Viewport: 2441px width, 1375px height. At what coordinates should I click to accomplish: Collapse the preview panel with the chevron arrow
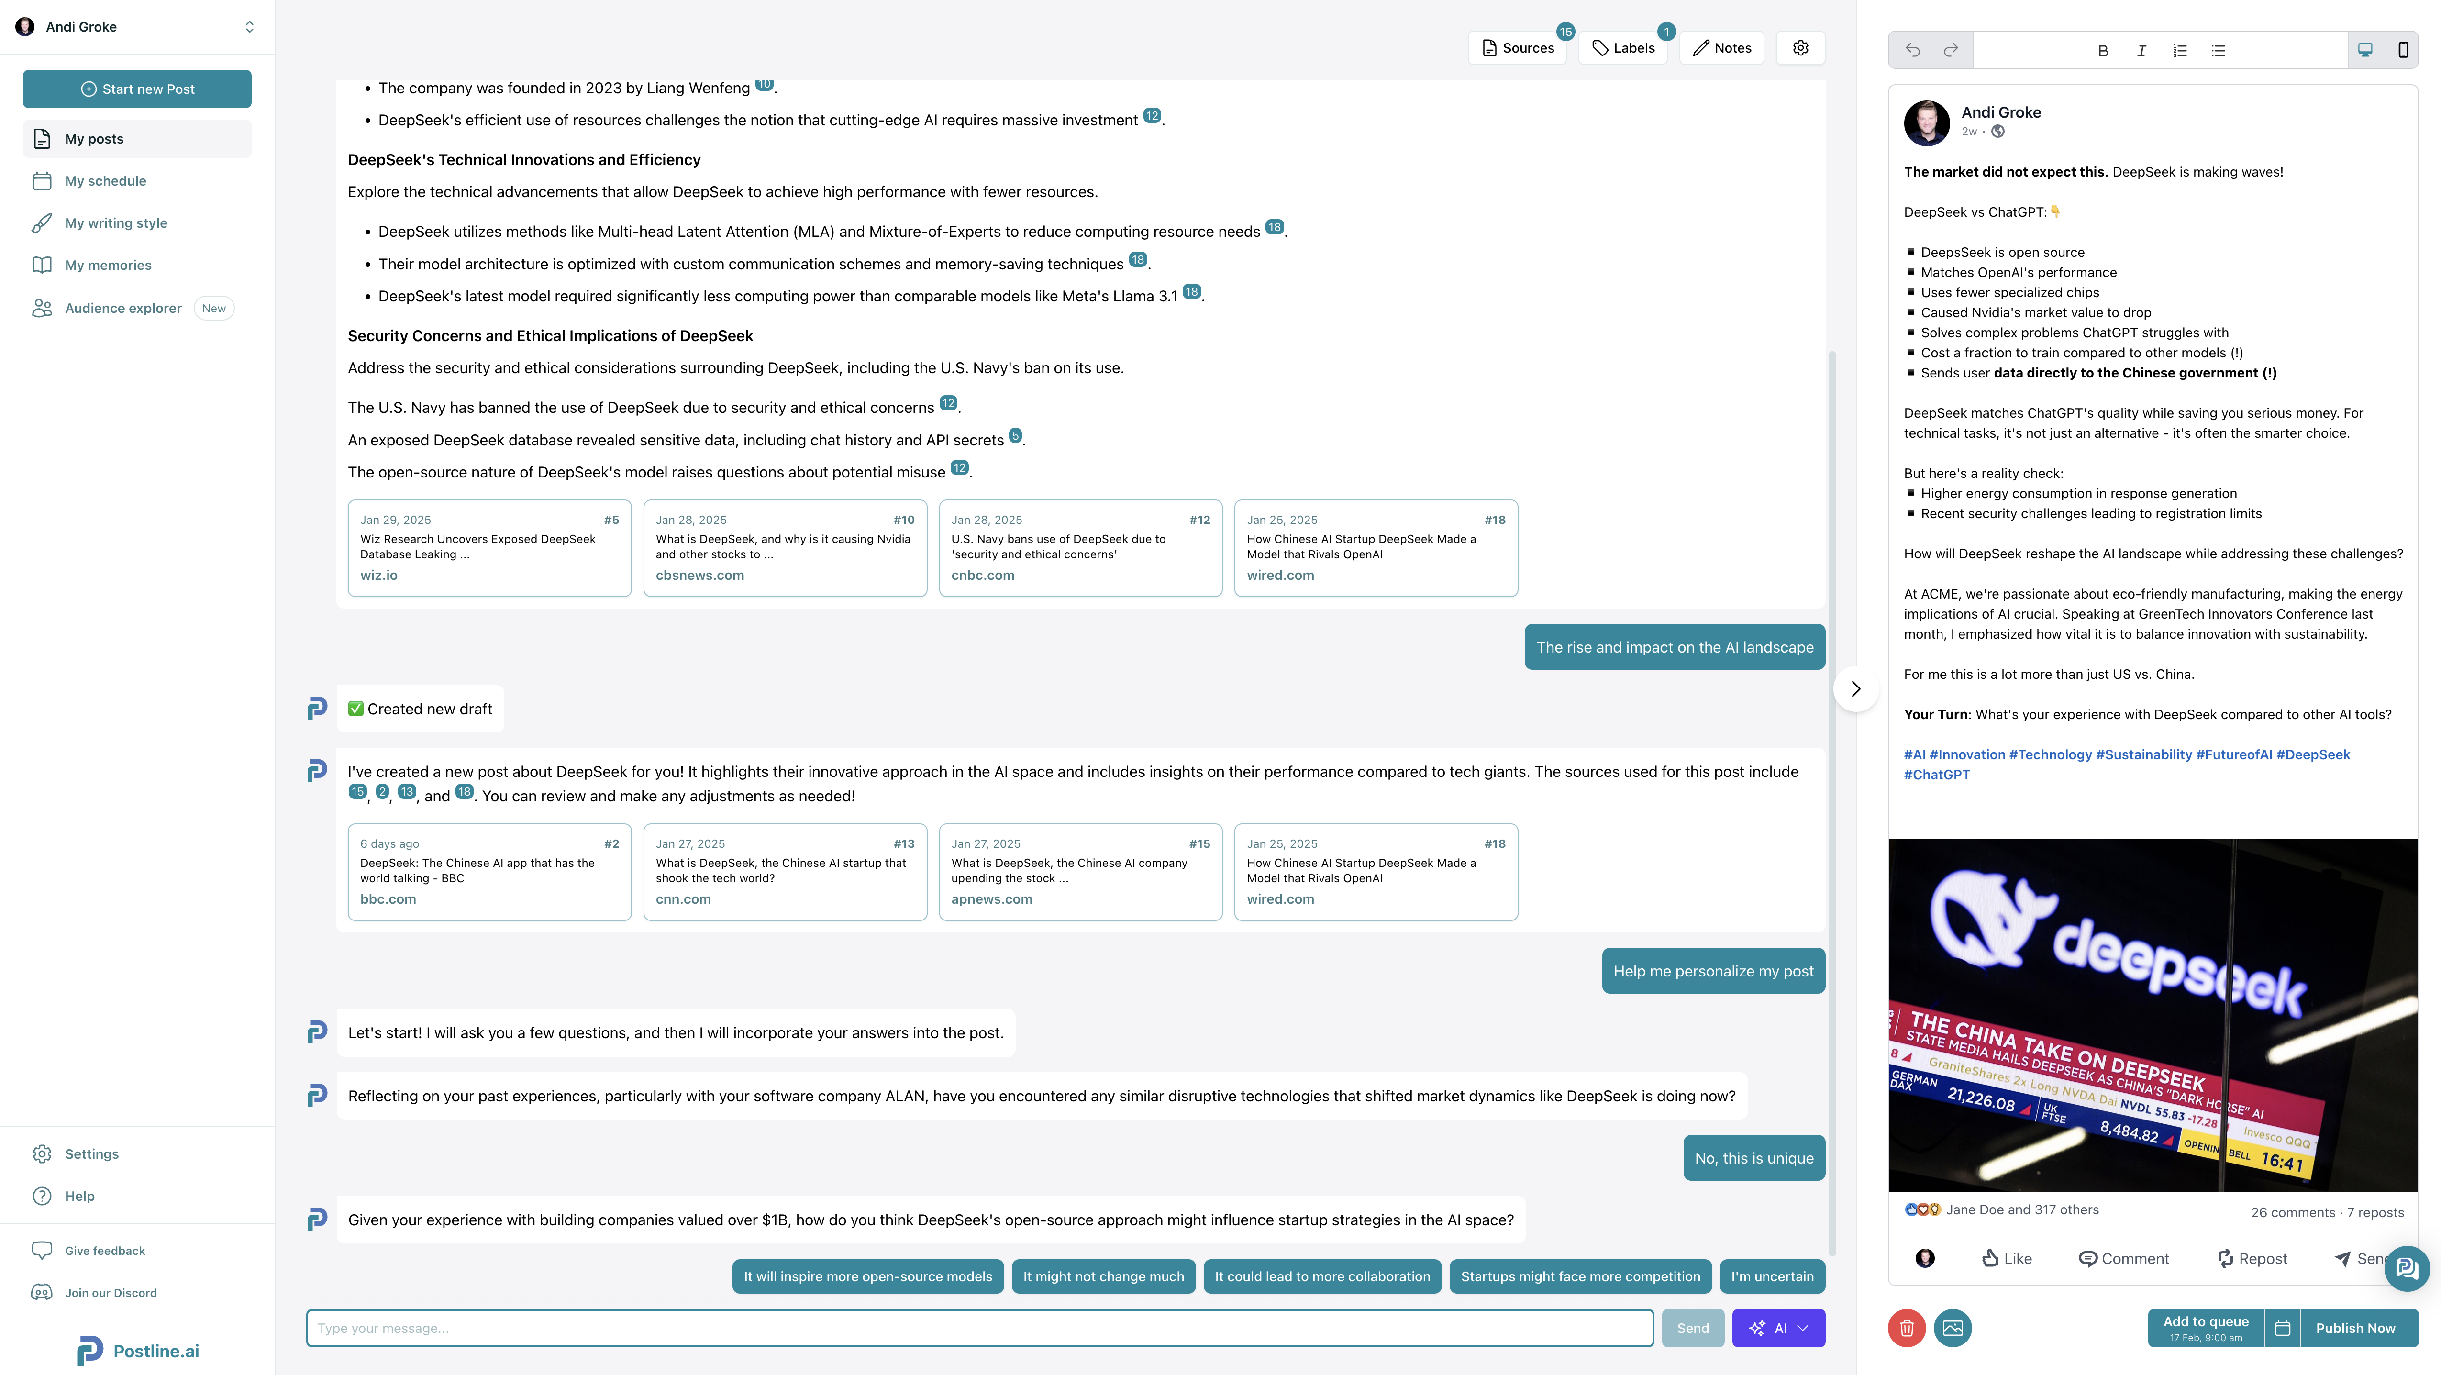tap(1855, 689)
